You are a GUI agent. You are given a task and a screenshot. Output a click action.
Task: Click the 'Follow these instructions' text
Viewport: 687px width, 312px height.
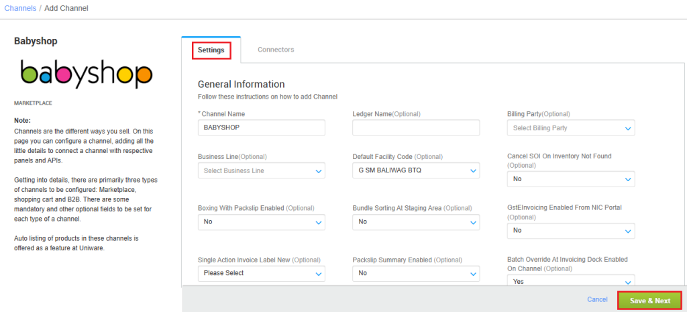pyautogui.click(x=268, y=97)
